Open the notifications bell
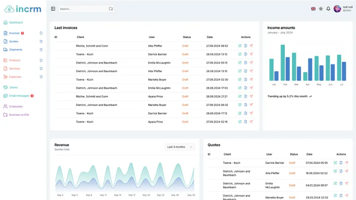This screenshot has height=200, width=356. 328,9
